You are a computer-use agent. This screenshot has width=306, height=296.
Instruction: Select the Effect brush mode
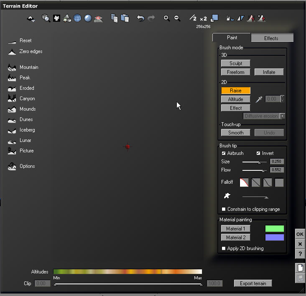235,108
